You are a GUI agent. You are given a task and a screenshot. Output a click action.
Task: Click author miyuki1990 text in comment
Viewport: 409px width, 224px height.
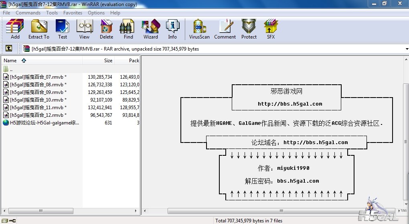coord(293,168)
